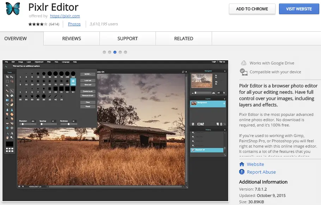Select the Type tool letter A

12,133
